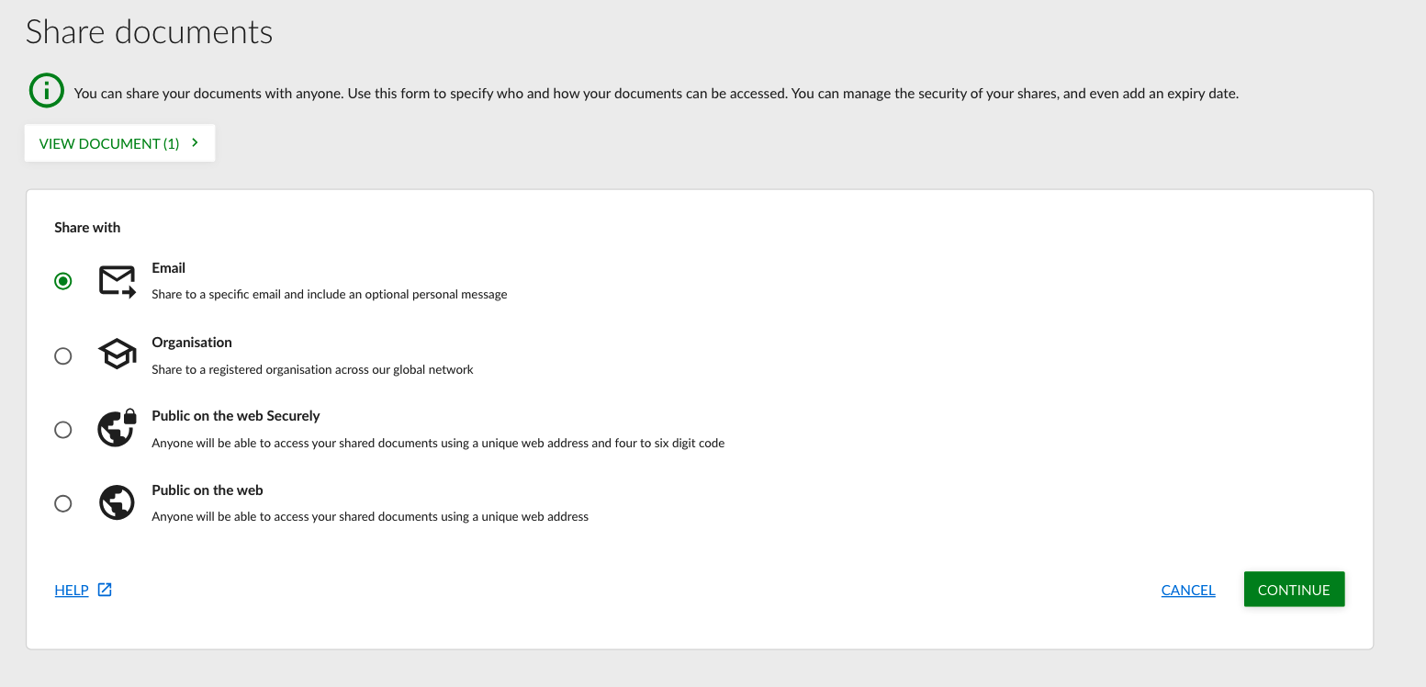Open the Help link
This screenshot has height=687, width=1426.
[72, 591]
